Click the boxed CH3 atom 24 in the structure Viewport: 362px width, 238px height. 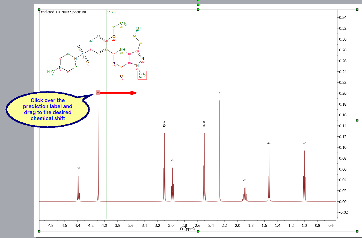pos(142,75)
